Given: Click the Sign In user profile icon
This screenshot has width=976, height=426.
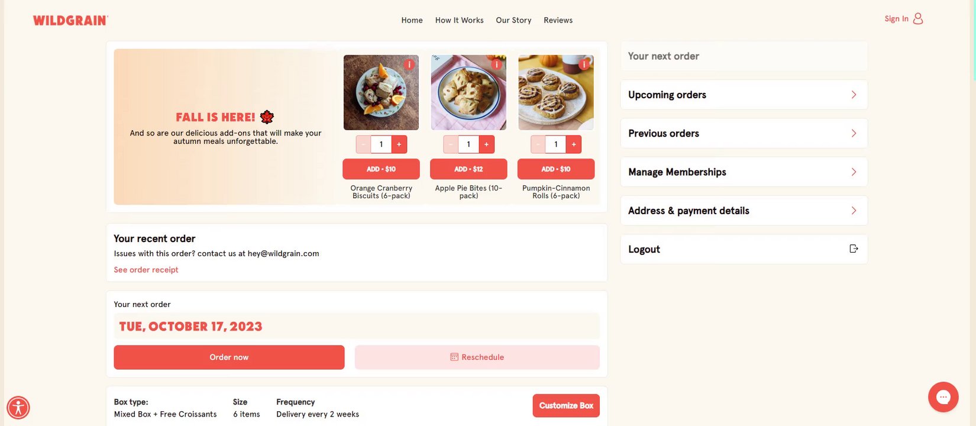Looking at the screenshot, I should 917,19.
